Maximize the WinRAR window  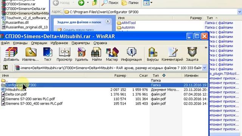(x=197, y=36)
